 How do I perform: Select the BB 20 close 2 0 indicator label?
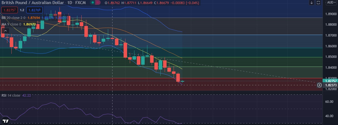click(13, 18)
